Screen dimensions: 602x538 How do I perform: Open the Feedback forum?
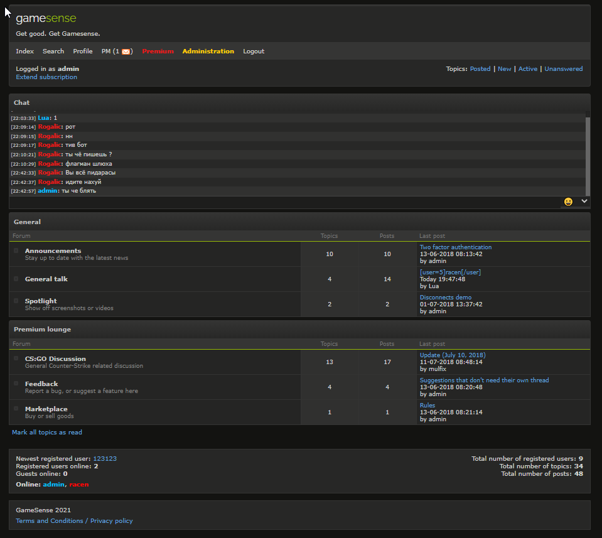point(41,384)
